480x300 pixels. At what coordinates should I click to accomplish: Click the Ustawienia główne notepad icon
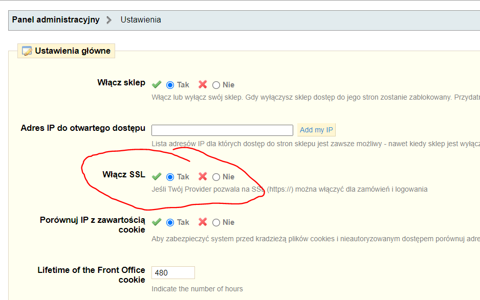[x=27, y=51]
